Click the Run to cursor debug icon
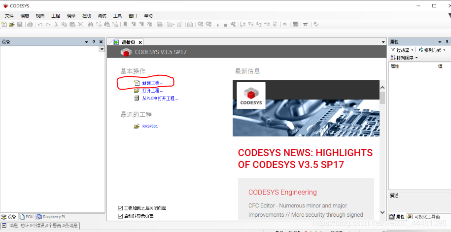This screenshot has height=232, width=451. pyautogui.click(x=267, y=25)
